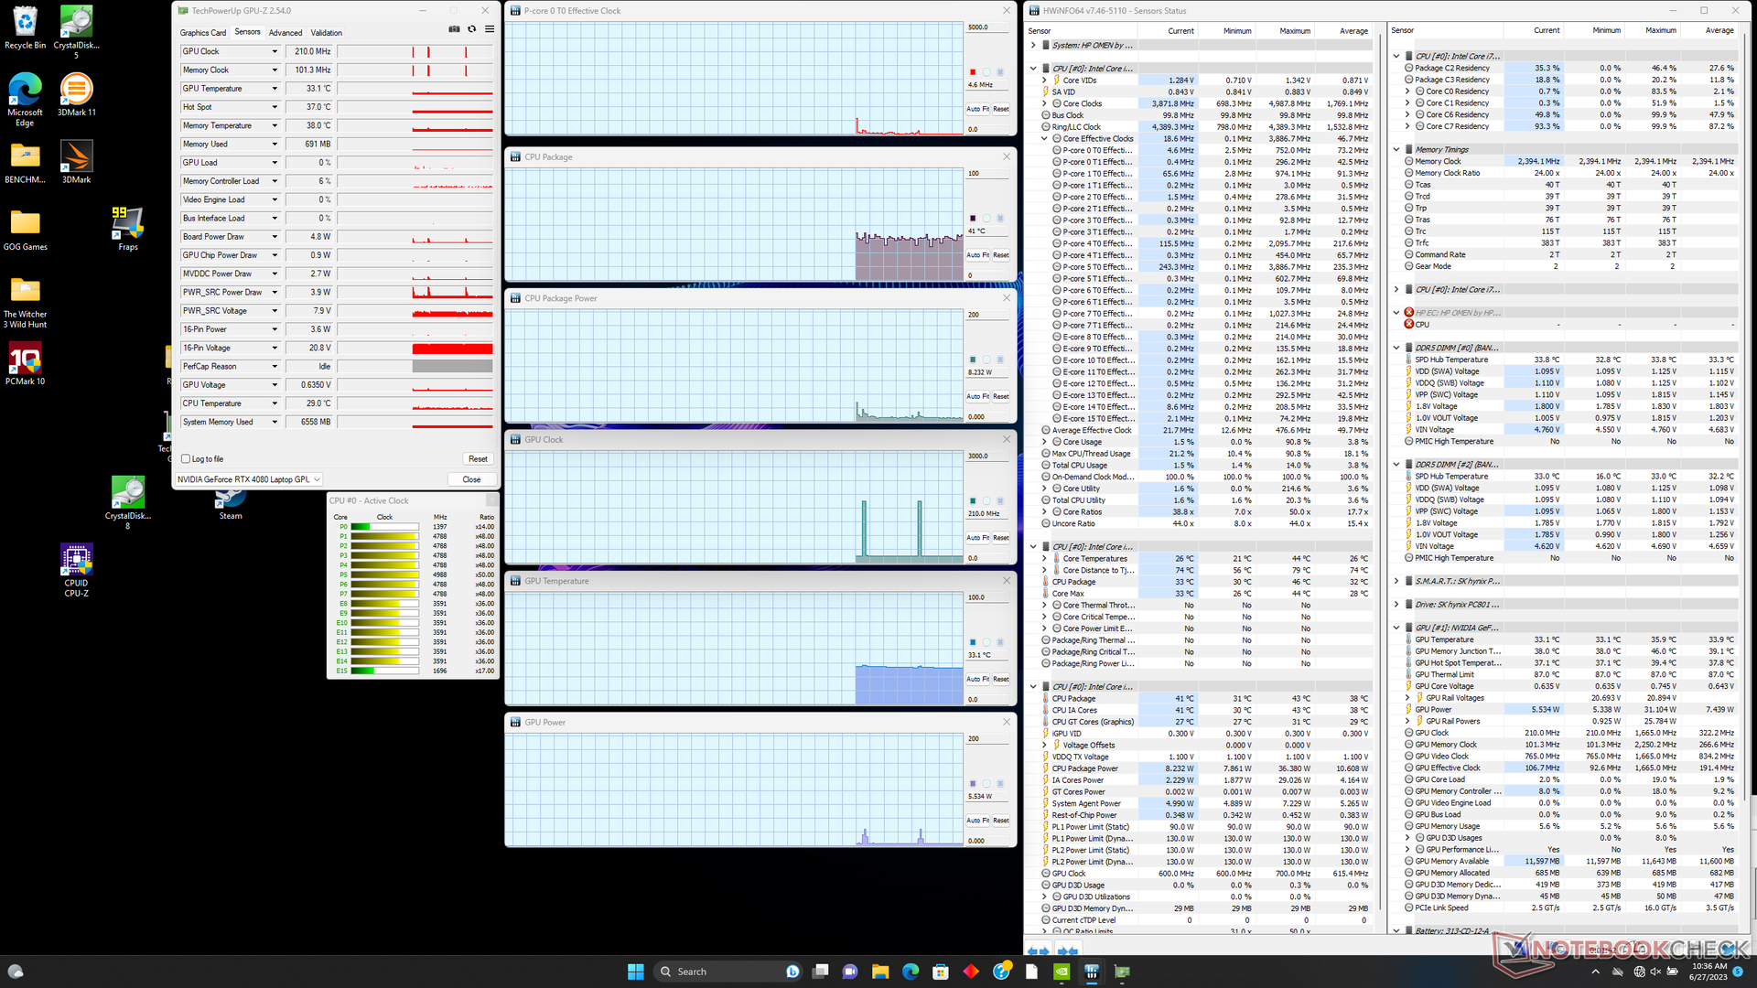The height and width of the screenshot is (988, 1757).
Task: Click Auto Fit in CPU Package graph
Action: pyautogui.click(x=977, y=255)
